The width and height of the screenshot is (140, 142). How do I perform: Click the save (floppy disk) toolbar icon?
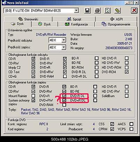coord(87,10)
